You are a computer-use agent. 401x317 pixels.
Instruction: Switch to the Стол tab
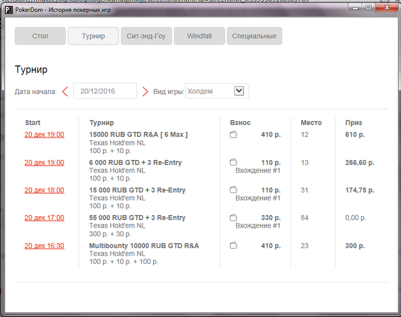click(40, 36)
